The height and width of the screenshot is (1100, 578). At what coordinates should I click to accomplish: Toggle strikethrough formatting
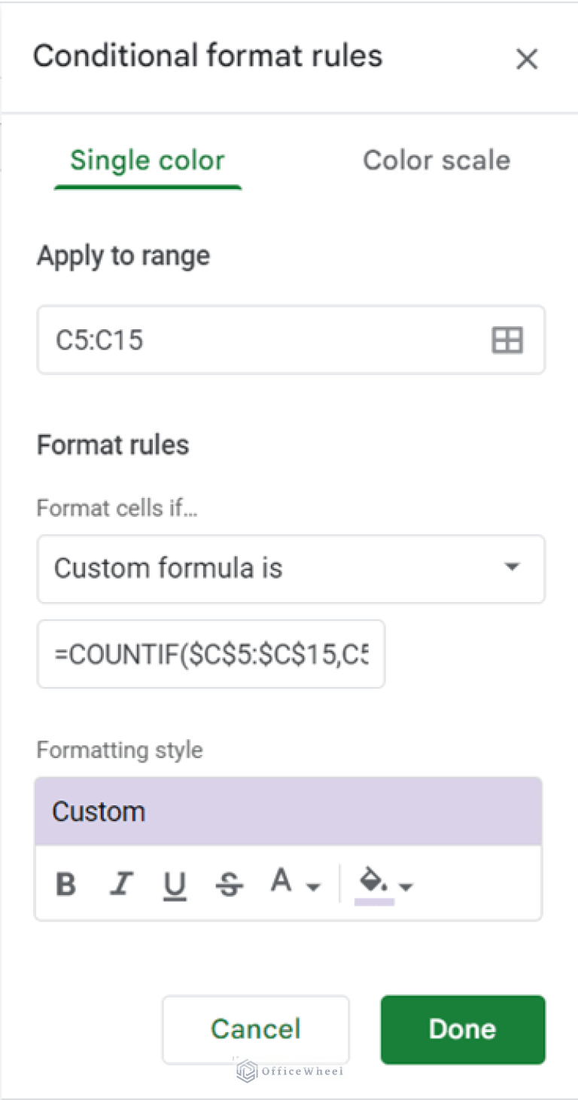pos(229,885)
